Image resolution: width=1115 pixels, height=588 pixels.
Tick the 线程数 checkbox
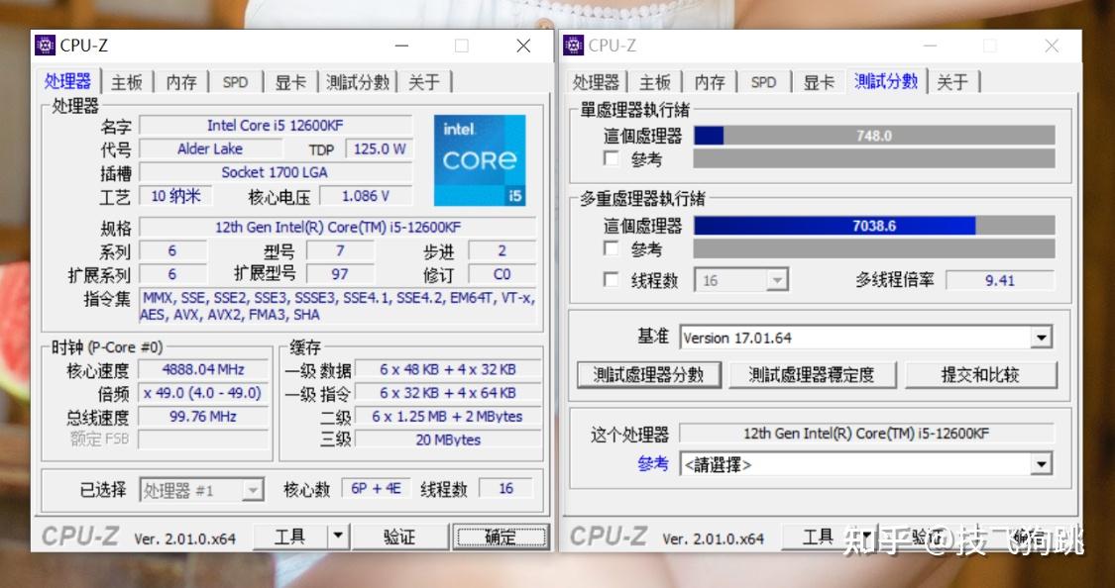[x=612, y=279]
